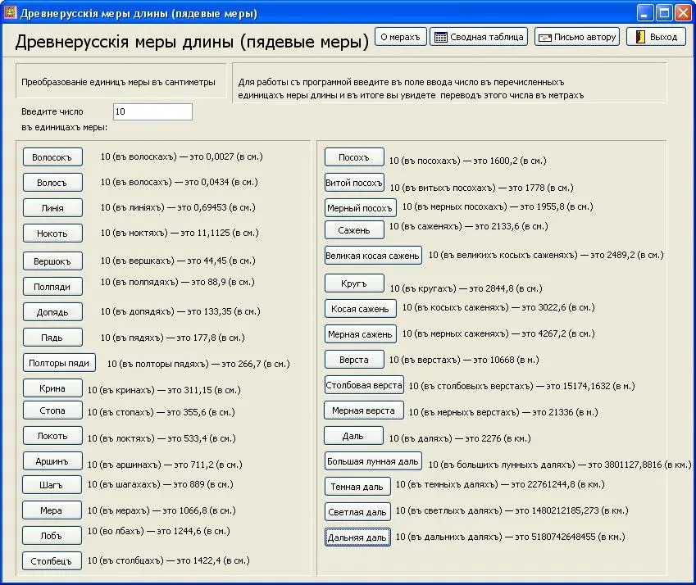Image resolution: width=696 pixels, height=585 pixels.
Task: Click the 'Введите число' label
Action: point(52,111)
